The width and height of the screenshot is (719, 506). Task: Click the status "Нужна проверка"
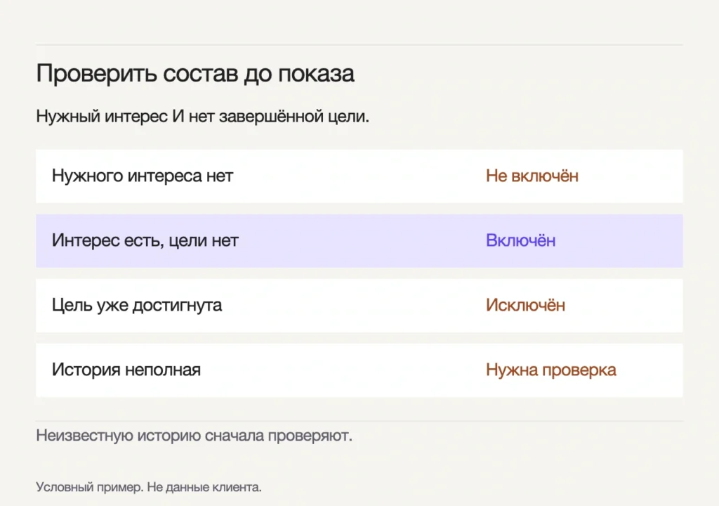pos(551,370)
